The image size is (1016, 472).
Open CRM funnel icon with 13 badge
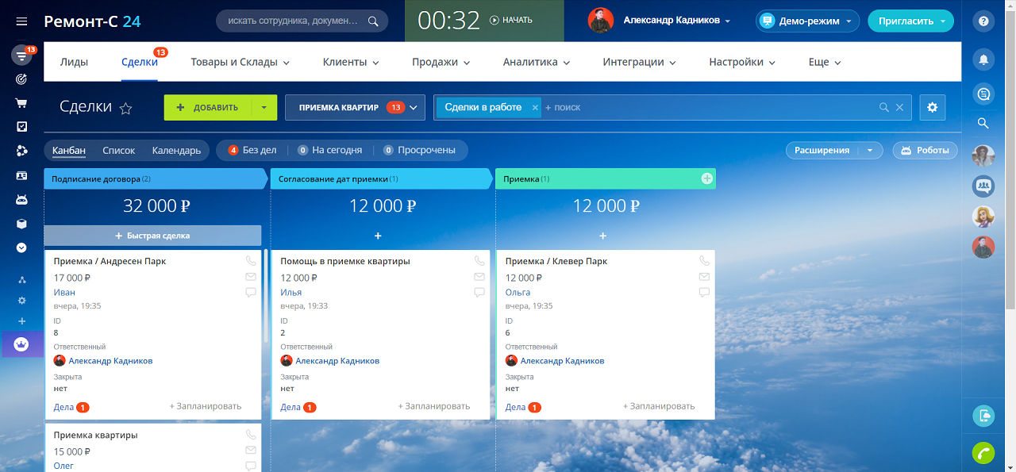(x=21, y=56)
